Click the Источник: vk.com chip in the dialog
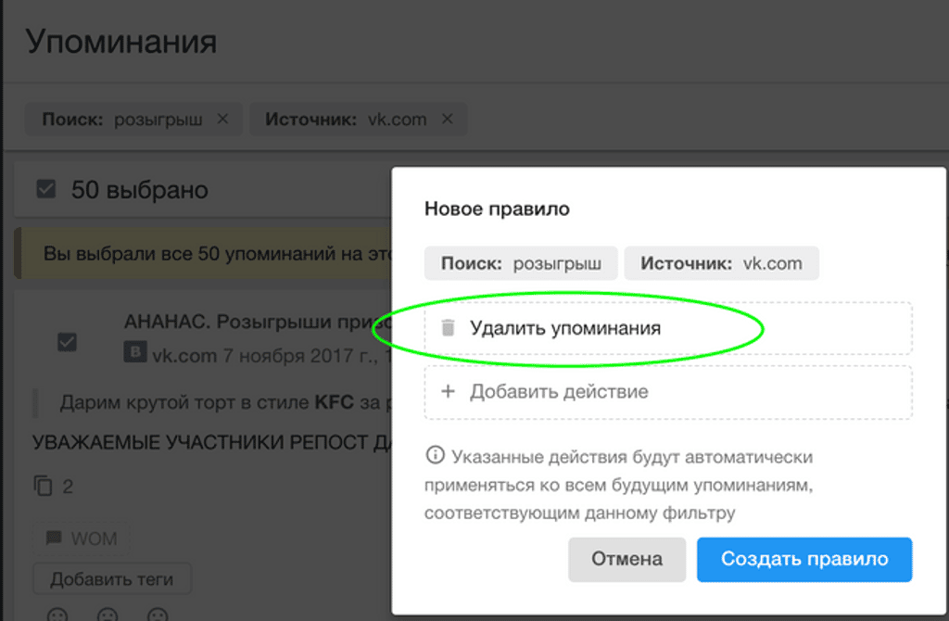This screenshot has height=621, width=949. [x=721, y=263]
